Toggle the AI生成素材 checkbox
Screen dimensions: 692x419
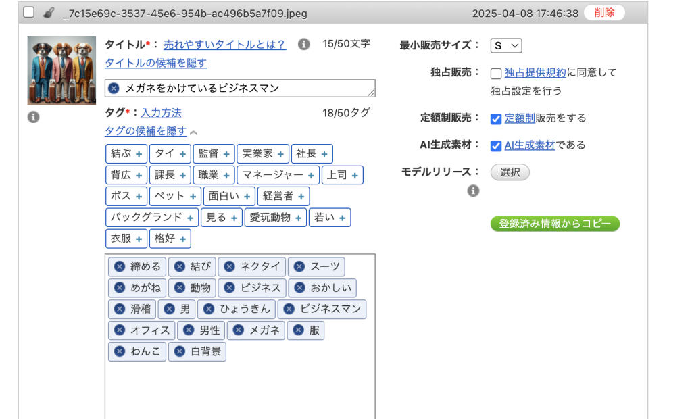click(x=496, y=146)
